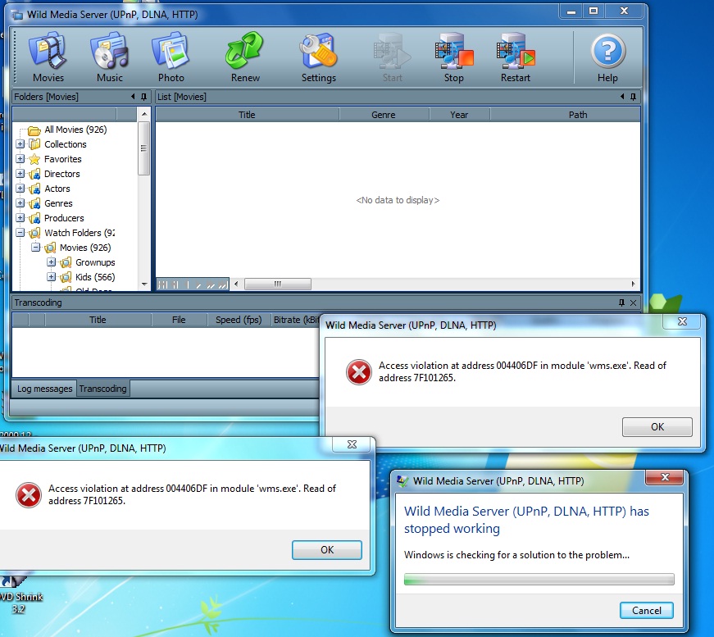Expand the Genres tree node
Viewport: 714px width, 637px height.
point(20,203)
